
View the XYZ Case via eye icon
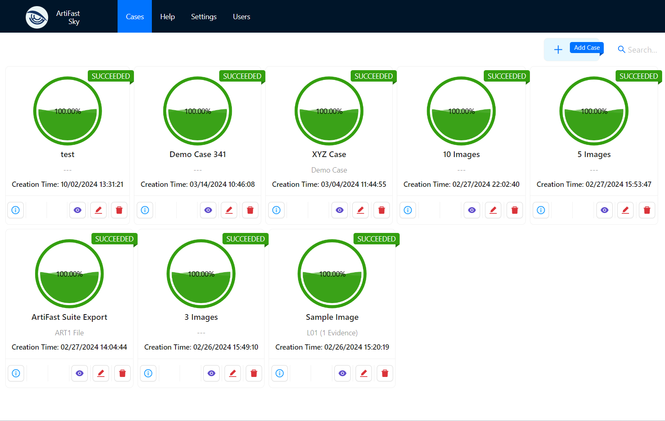coord(340,210)
